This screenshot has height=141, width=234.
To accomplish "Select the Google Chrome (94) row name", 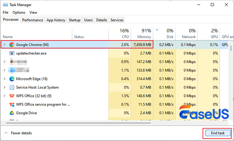I will point(32,45).
